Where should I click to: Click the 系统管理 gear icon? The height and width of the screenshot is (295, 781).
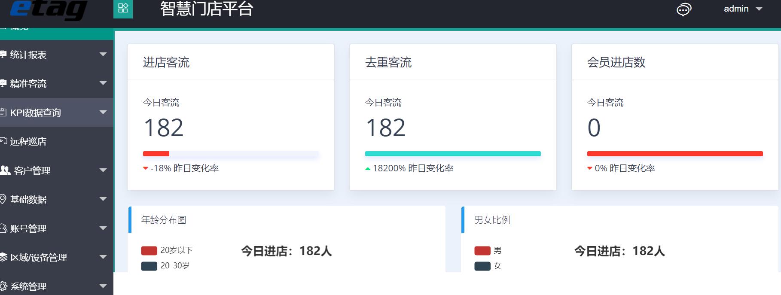(x=3, y=286)
